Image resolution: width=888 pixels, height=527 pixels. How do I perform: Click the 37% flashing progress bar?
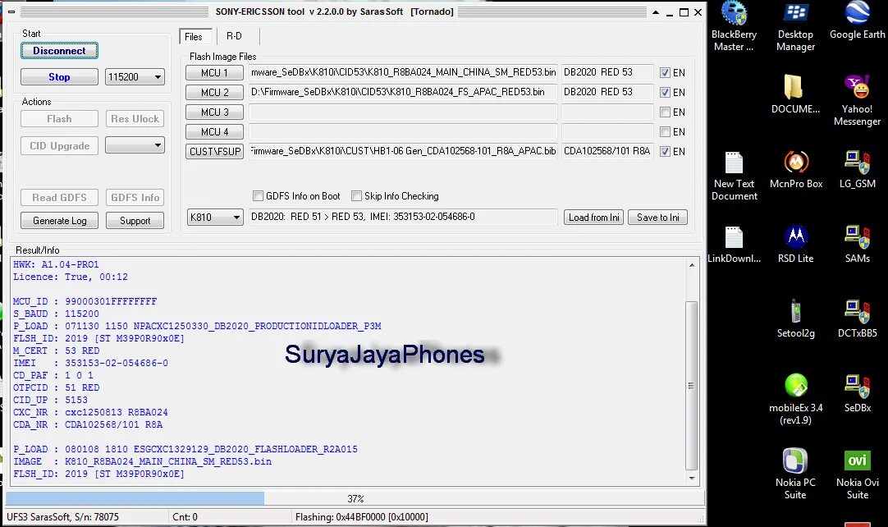click(x=355, y=498)
